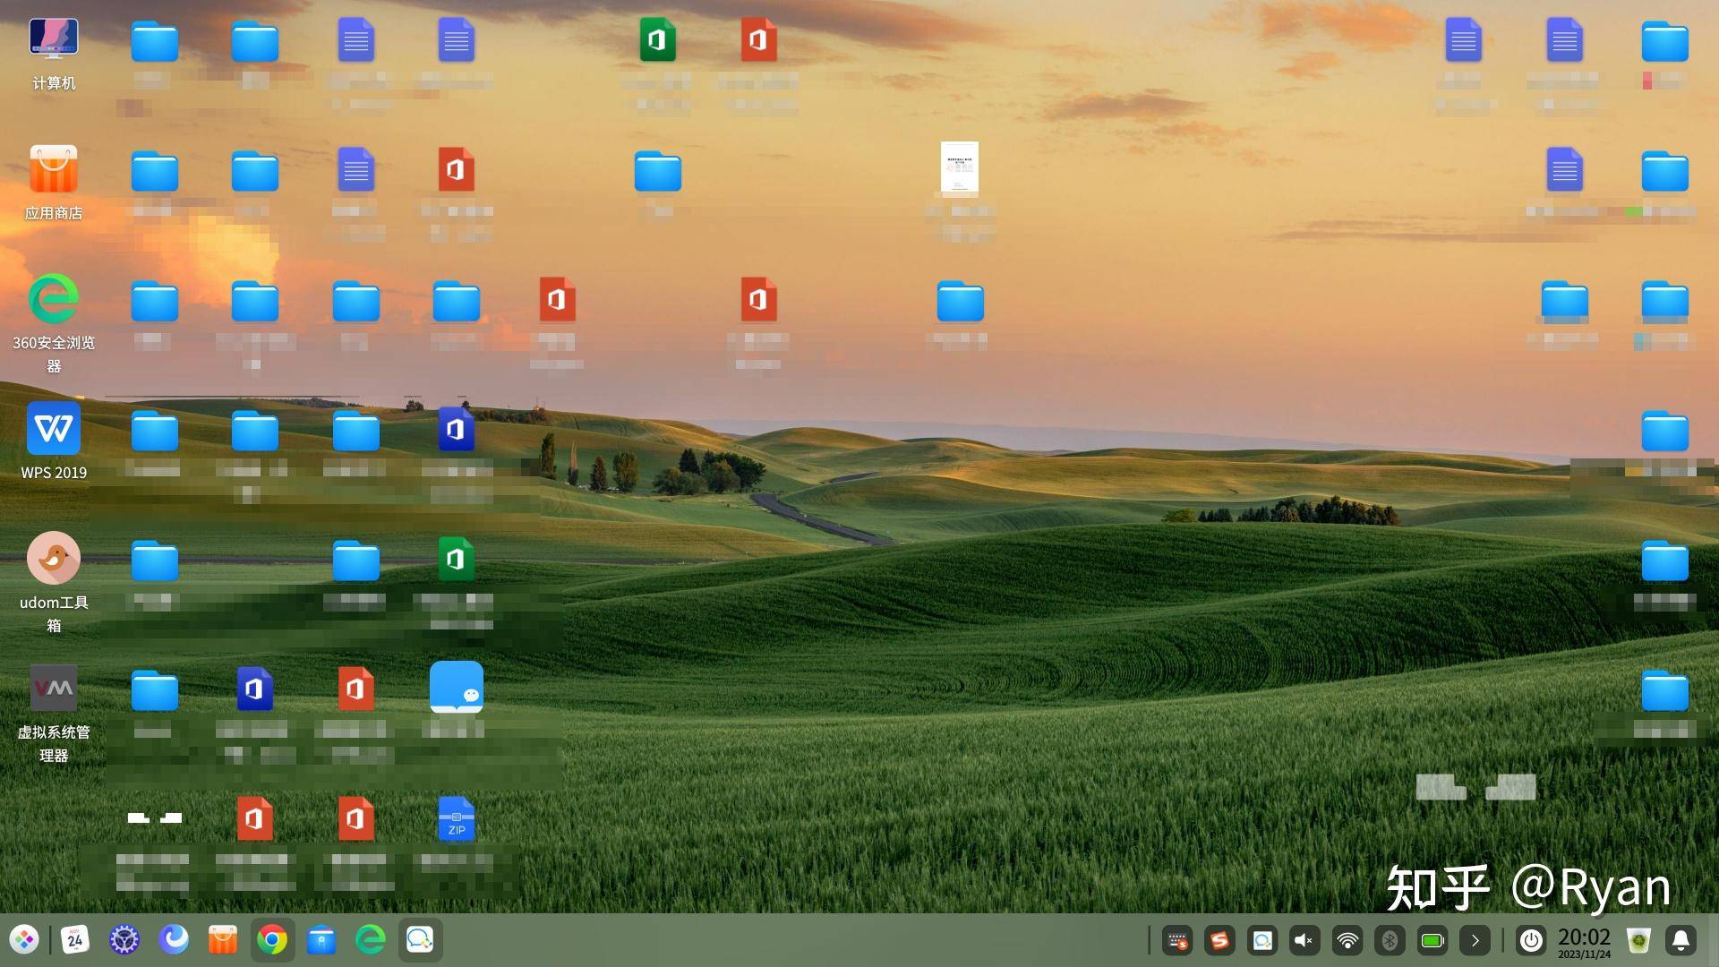
Task: Toggle Bluetooth from the tray icon
Action: click(1390, 941)
